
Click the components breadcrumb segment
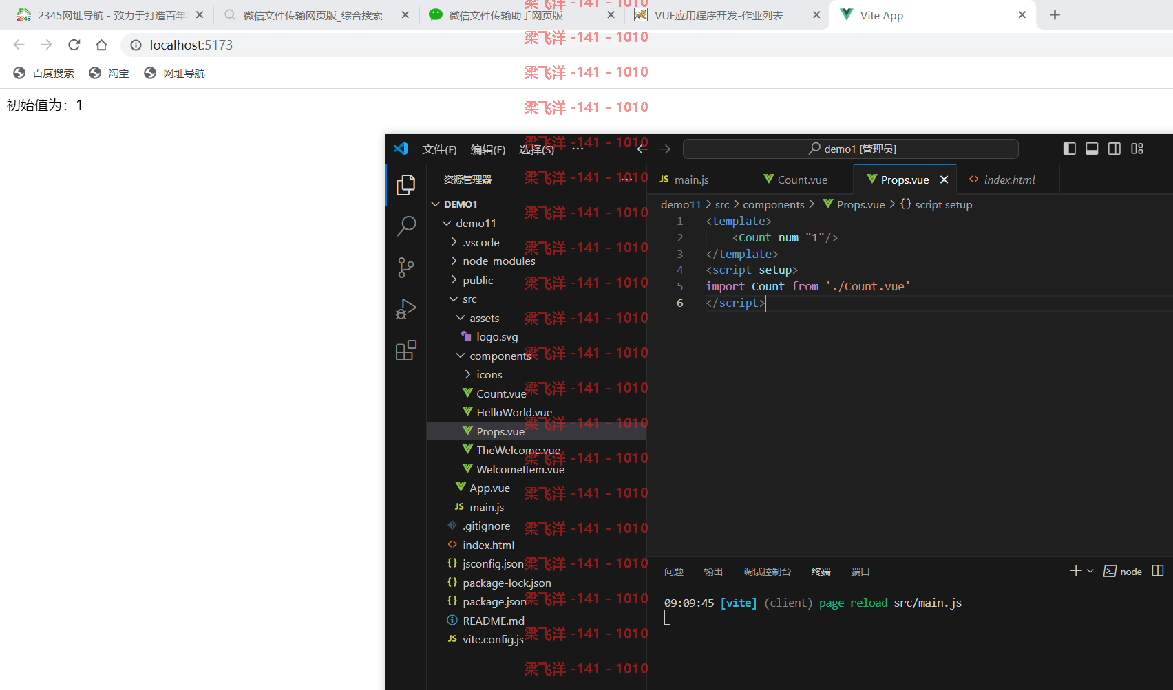(x=774, y=204)
